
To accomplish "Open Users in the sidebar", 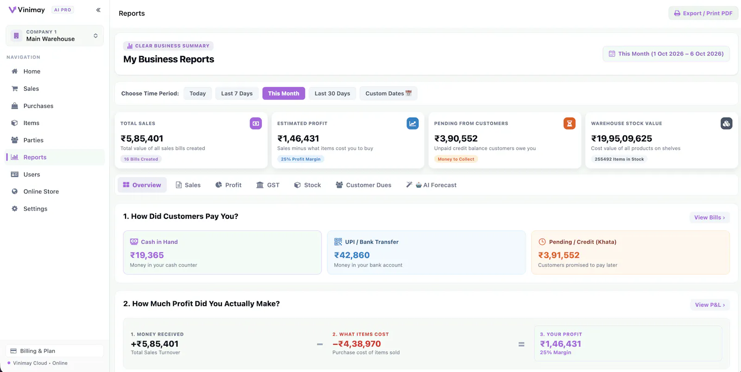I will coord(55,174).
